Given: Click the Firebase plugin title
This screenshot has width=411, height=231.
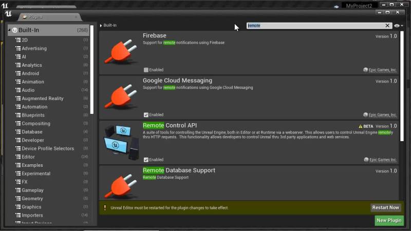Looking at the screenshot, I should [155, 35].
